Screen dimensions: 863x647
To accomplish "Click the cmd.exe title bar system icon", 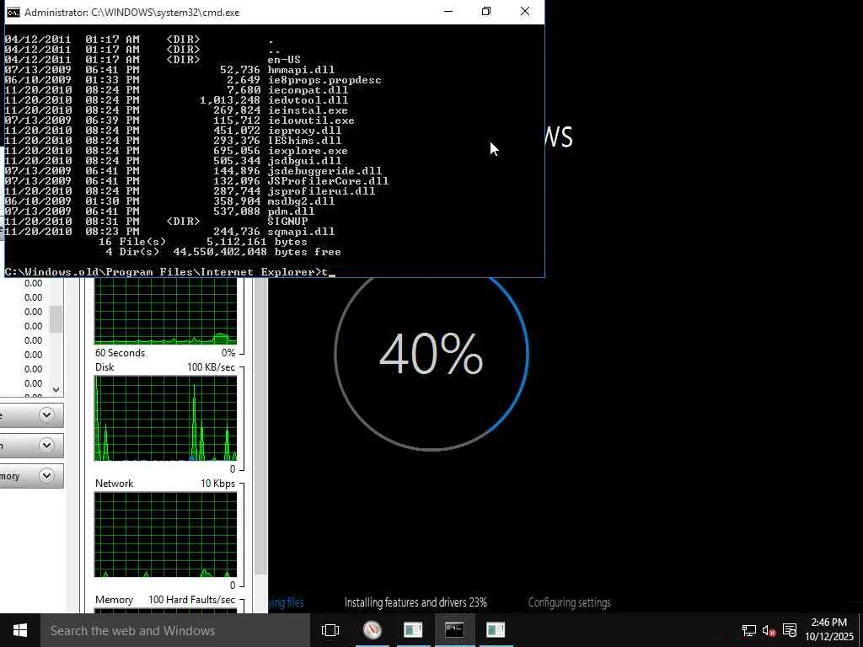I will pos(13,12).
